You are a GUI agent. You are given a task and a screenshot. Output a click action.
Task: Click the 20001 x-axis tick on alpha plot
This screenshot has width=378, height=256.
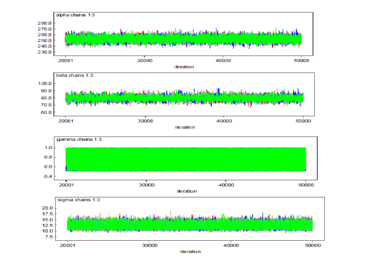(x=66, y=60)
